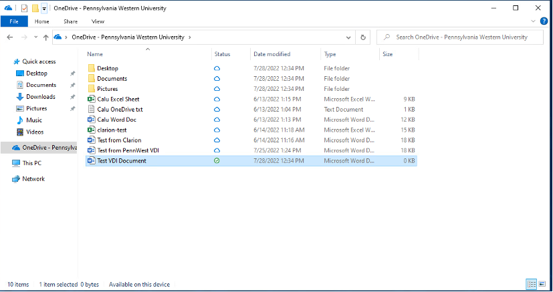The height and width of the screenshot is (292, 553).
Task: Click the New Folder icon in title bar
Action: (35, 8)
